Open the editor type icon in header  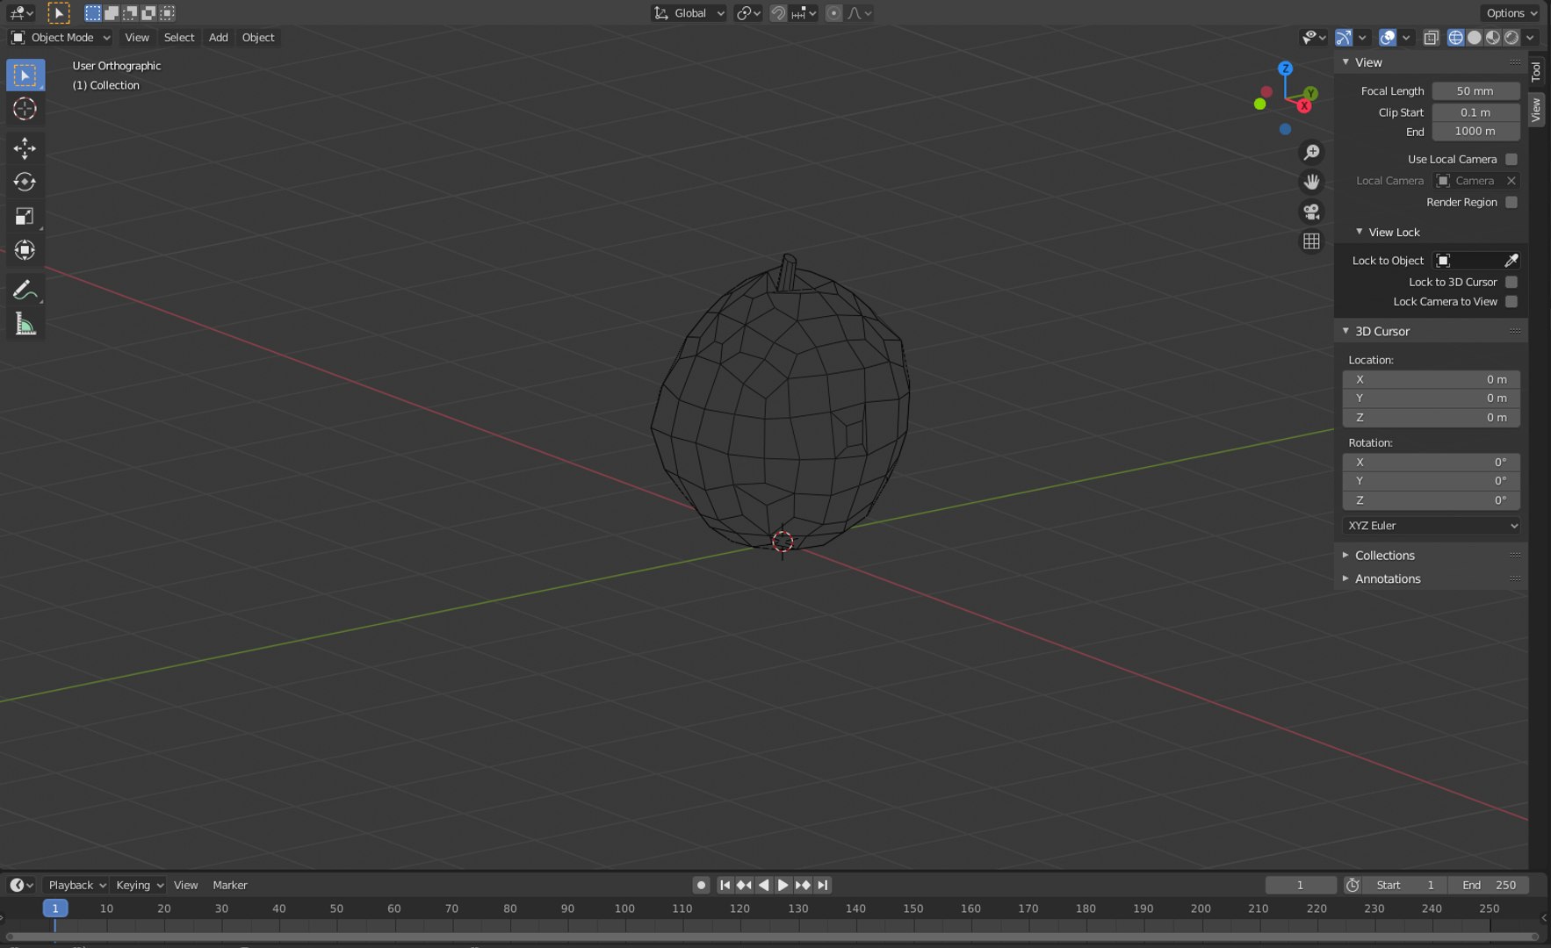point(20,13)
